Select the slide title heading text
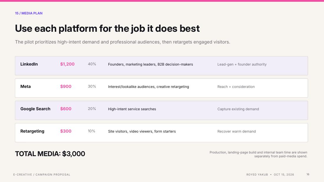 pos(107,29)
